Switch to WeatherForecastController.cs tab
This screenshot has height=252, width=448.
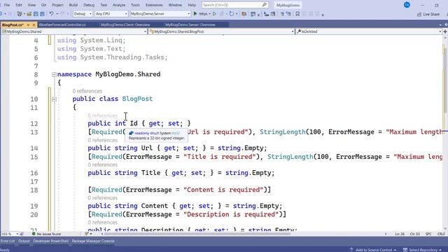(62, 25)
